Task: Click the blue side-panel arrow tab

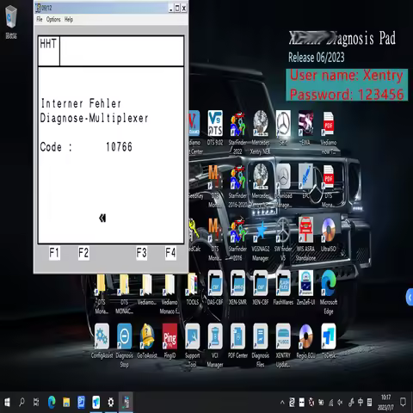Action: point(410,298)
